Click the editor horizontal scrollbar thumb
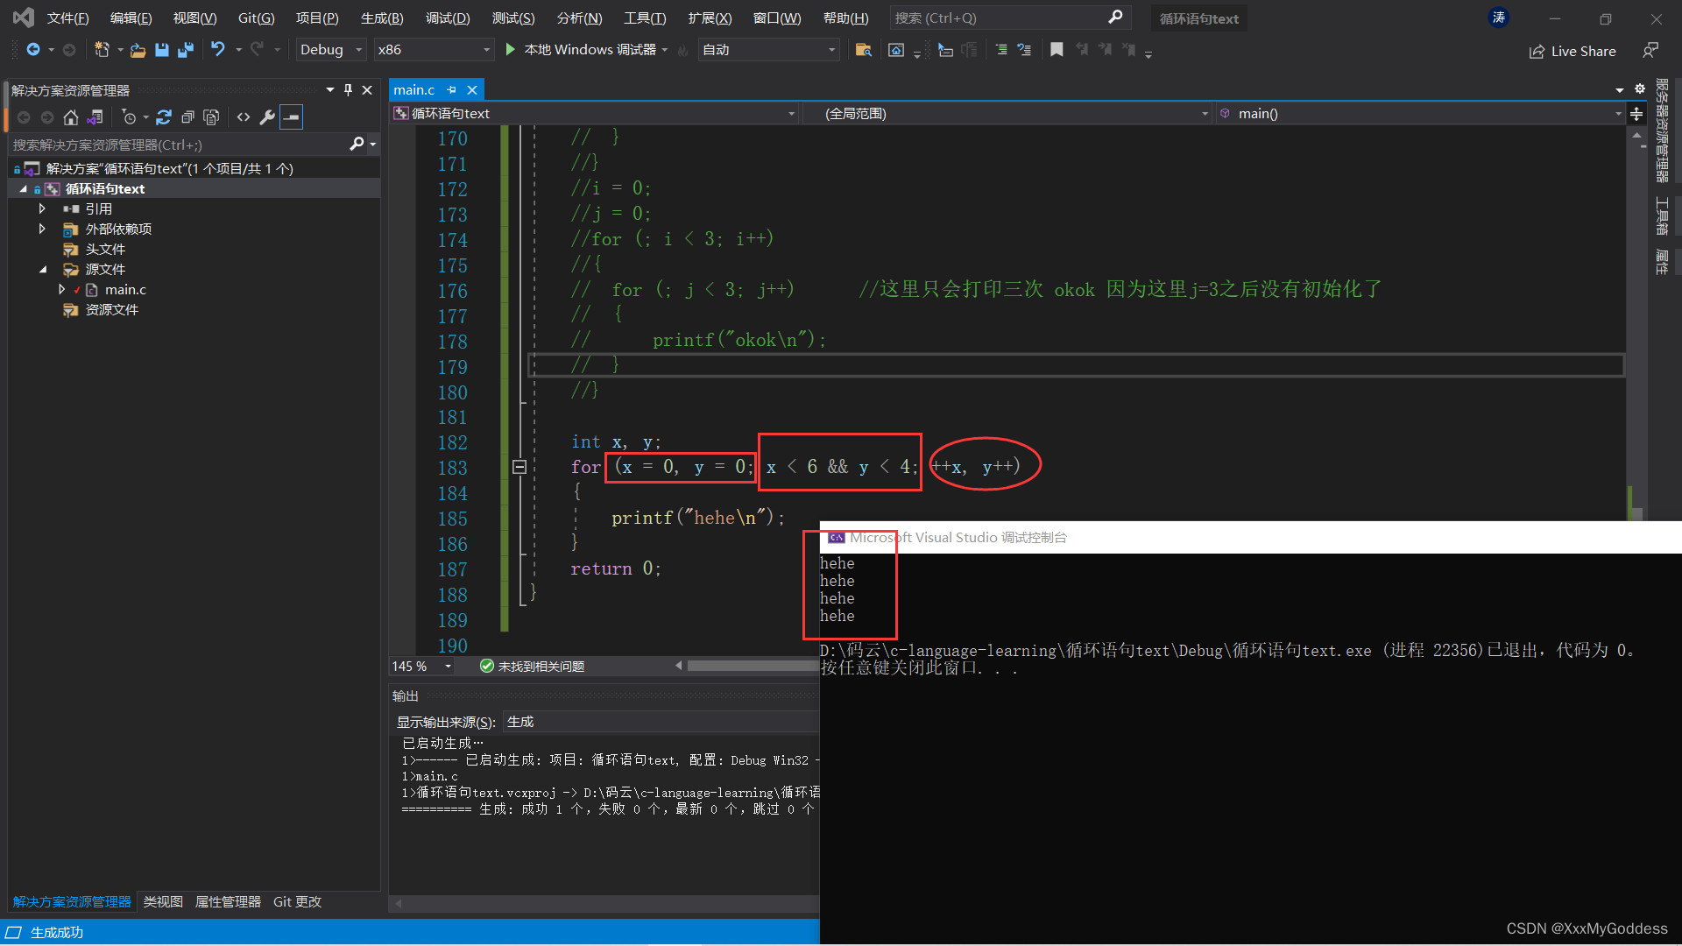1682x946 pixels. pos(753,666)
